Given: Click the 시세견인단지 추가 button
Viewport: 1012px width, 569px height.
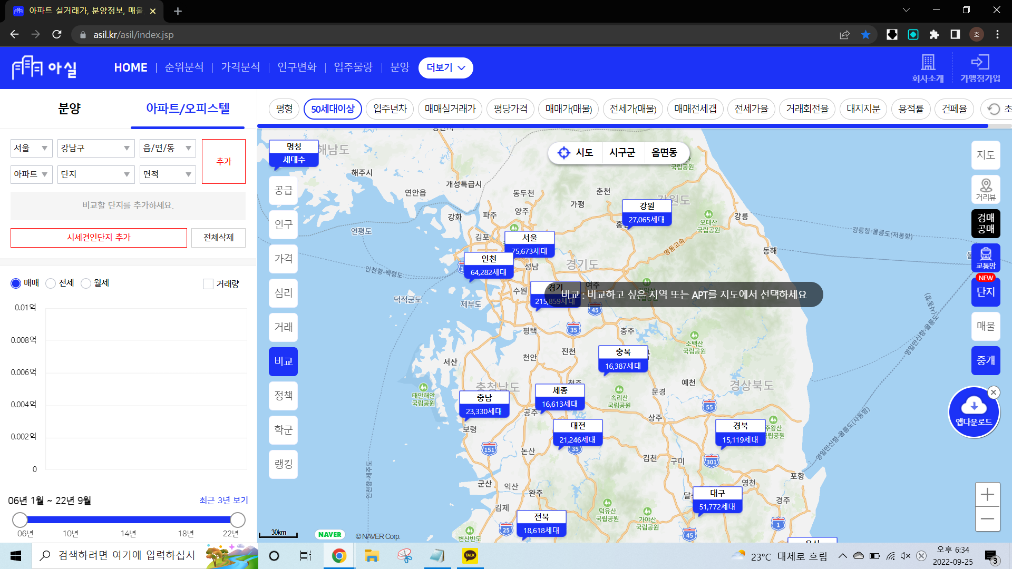Looking at the screenshot, I should point(99,238).
